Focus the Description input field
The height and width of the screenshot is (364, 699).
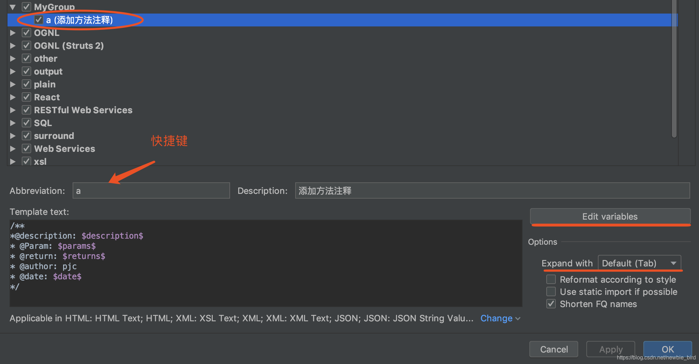pos(492,190)
